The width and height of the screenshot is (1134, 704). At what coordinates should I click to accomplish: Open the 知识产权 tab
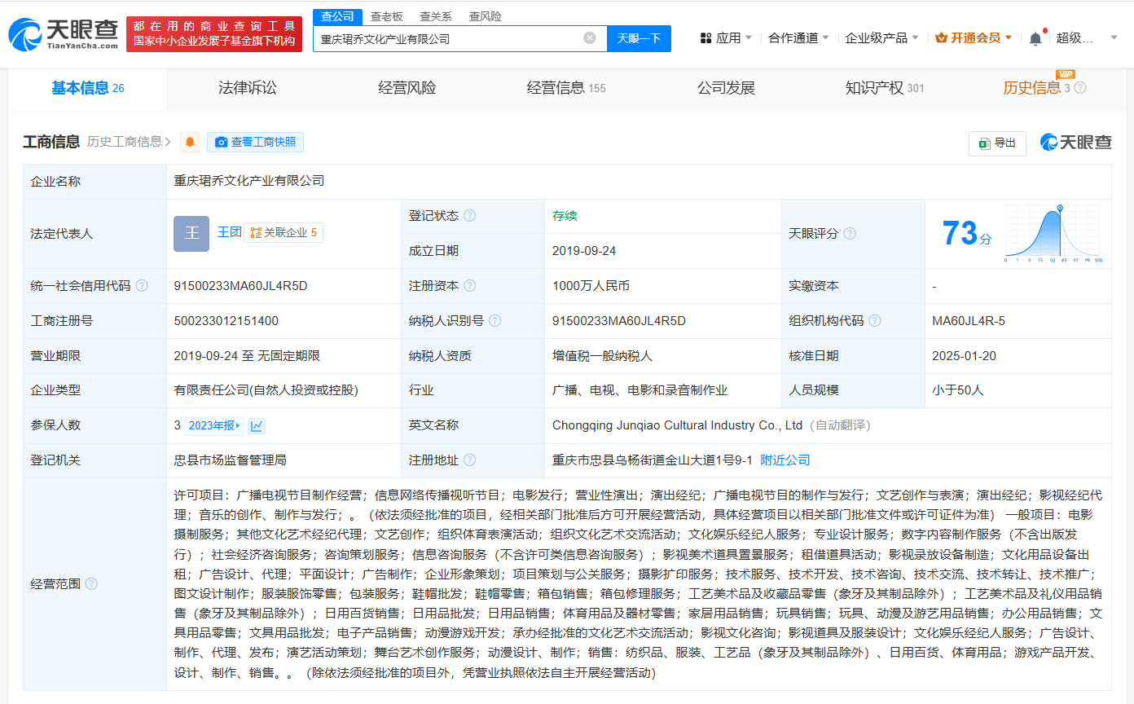click(885, 88)
